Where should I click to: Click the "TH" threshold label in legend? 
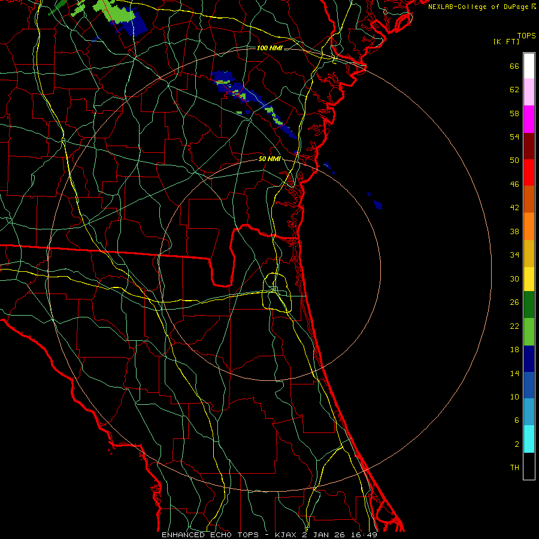coord(514,468)
